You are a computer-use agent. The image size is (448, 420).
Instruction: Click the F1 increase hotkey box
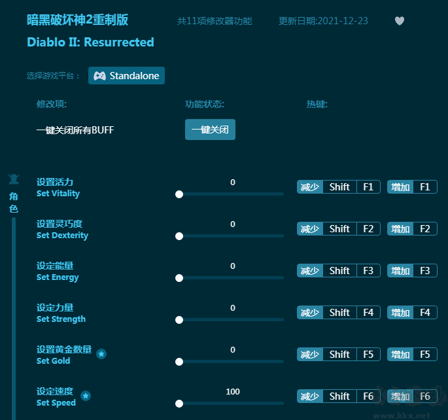tap(425, 187)
